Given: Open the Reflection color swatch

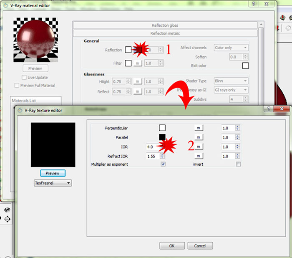Looking at the screenshot, I should tap(128, 50).
